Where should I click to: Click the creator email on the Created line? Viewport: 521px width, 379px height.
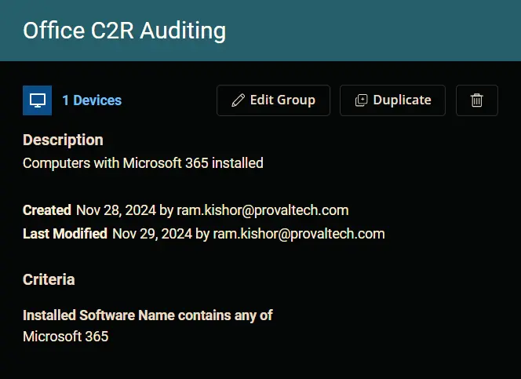click(x=263, y=210)
